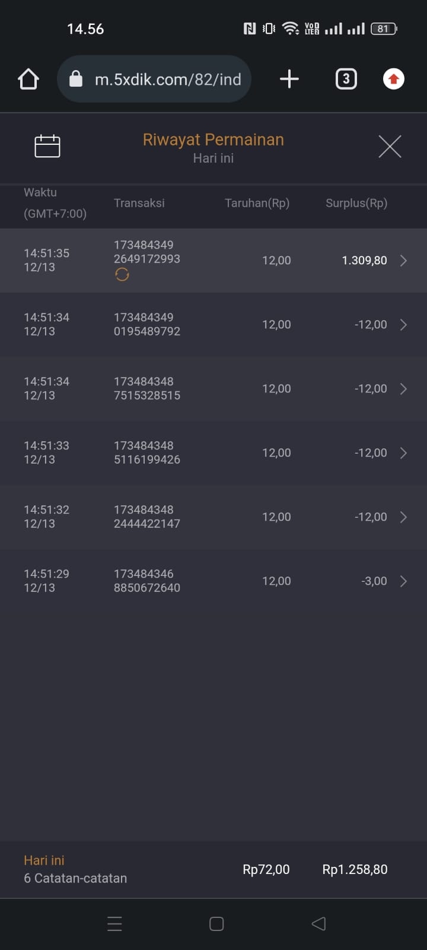Close the Riwayat Permainan panel
This screenshot has width=427, height=950.
pyautogui.click(x=390, y=146)
